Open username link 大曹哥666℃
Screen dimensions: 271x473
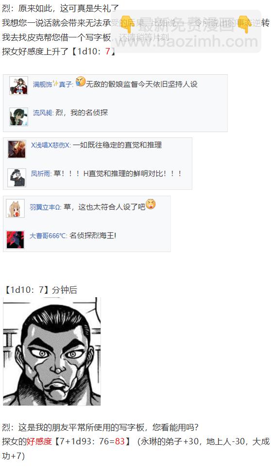click(x=48, y=236)
